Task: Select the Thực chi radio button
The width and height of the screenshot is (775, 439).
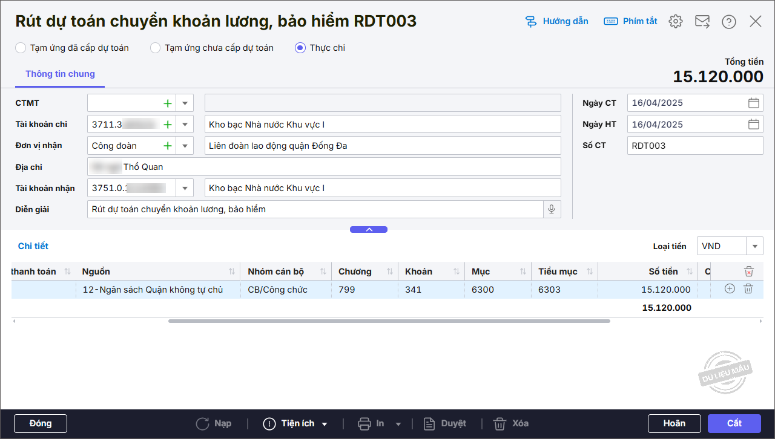Action: tap(300, 48)
